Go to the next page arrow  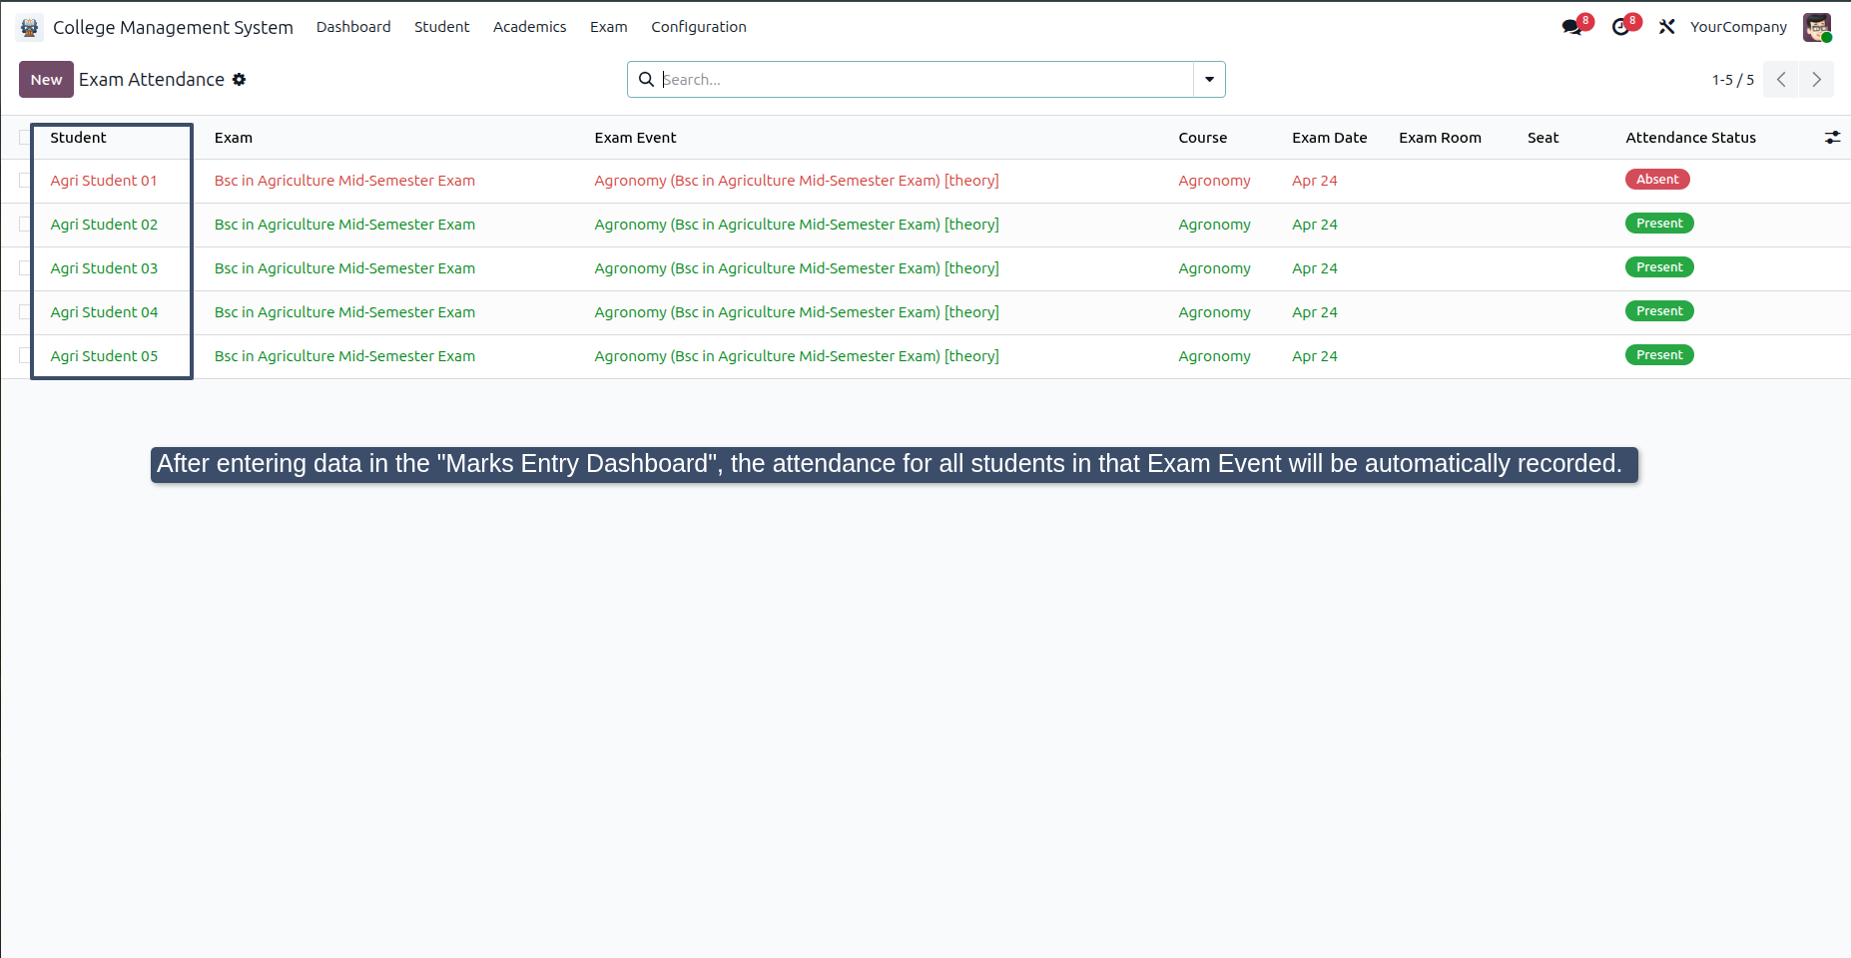pyautogui.click(x=1816, y=80)
